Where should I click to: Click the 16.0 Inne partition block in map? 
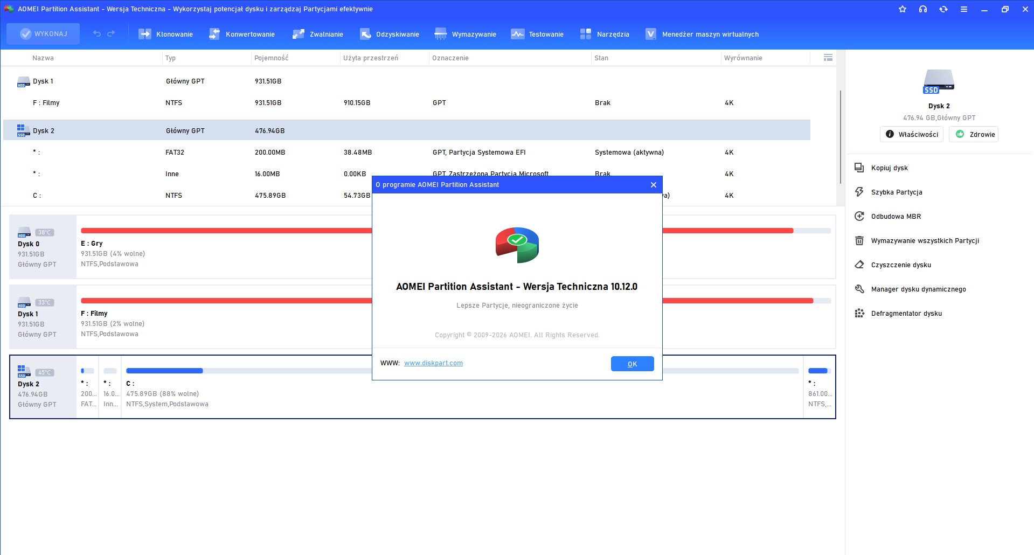[110, 387]
